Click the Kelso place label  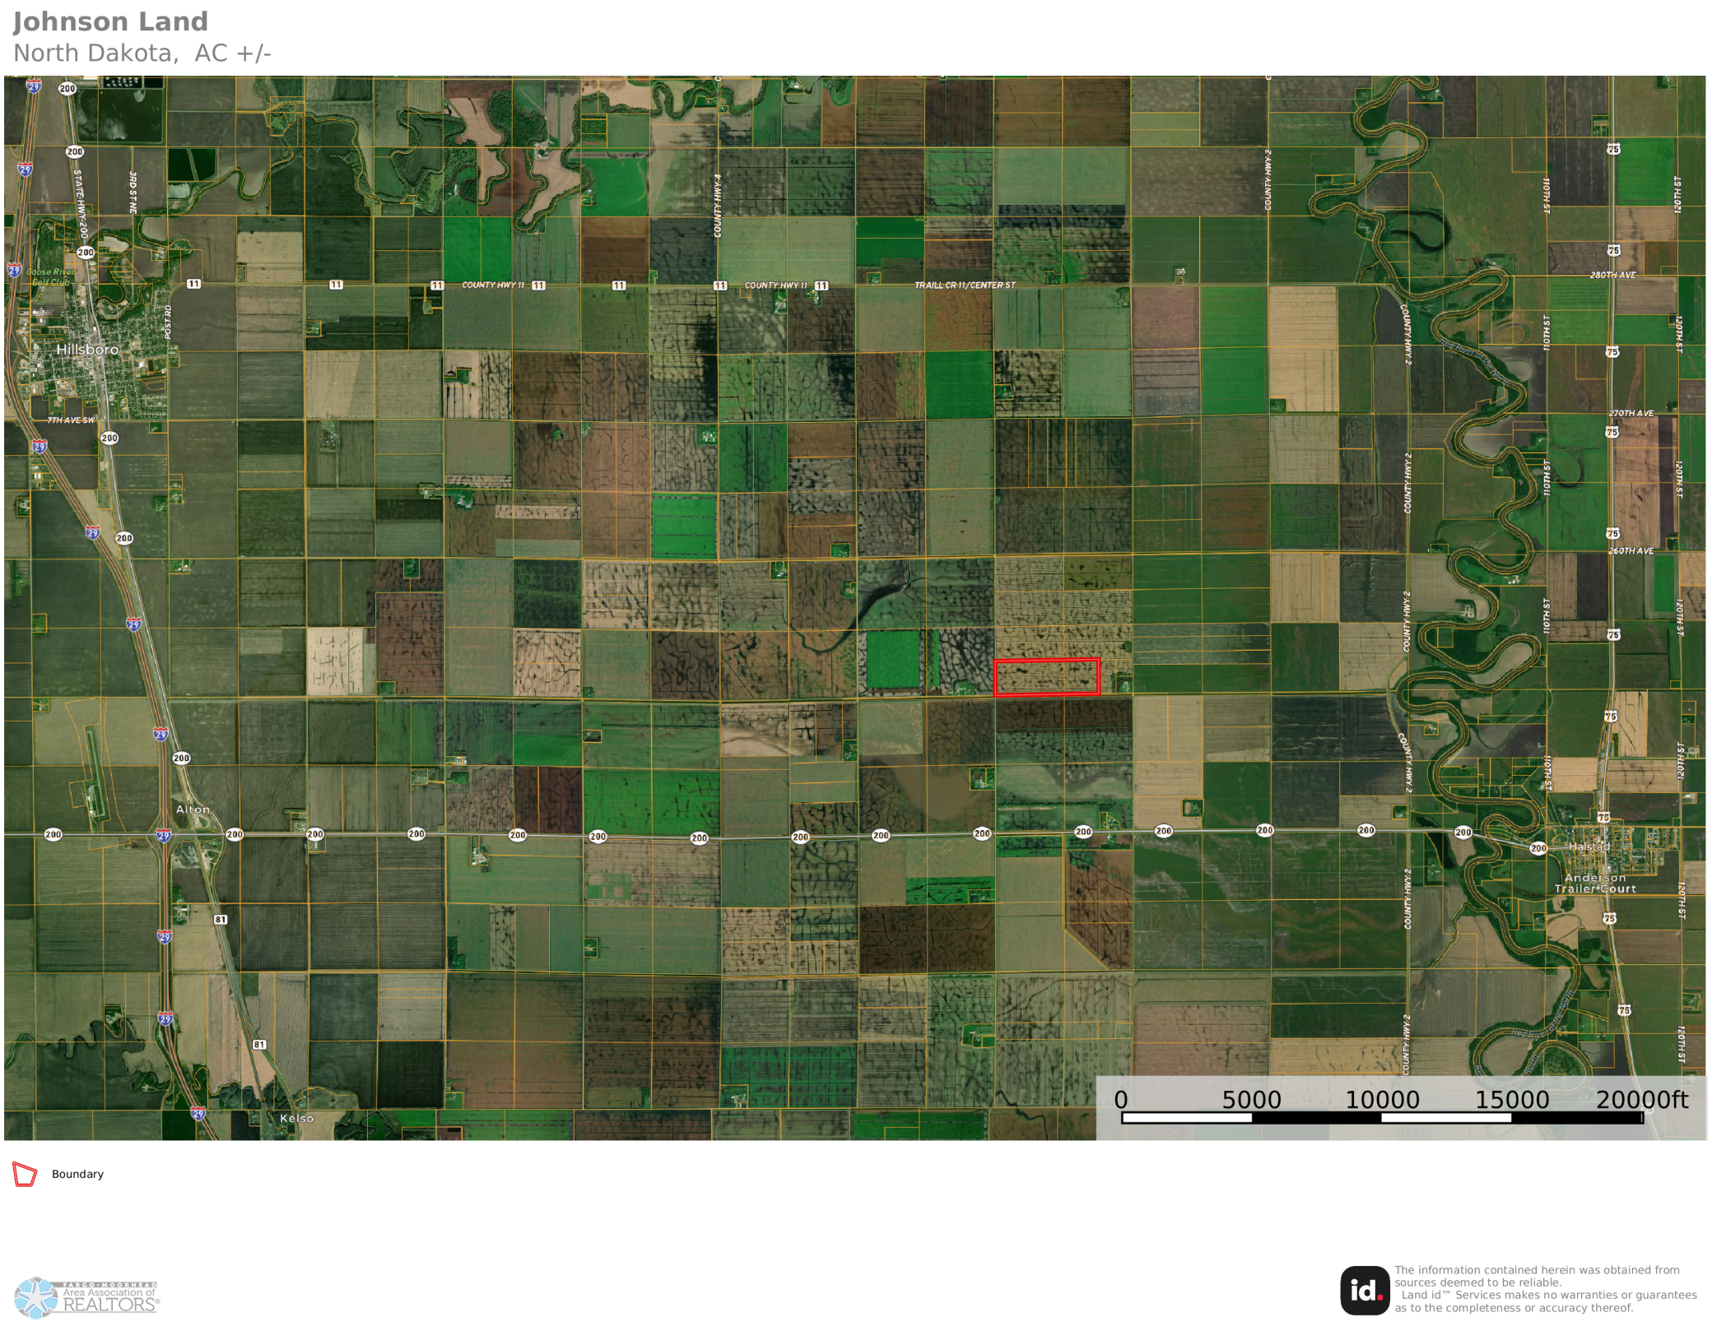pyautogui.click(x=296, y=1118)
